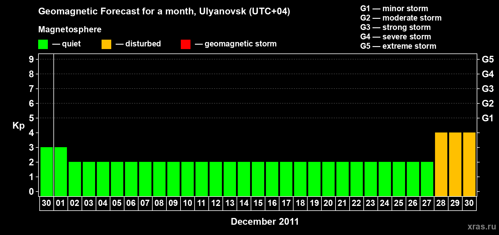Click the Kp value 9 on the y-axis
Viewport: 499px width, 235px height.
[x=31, y=59]
